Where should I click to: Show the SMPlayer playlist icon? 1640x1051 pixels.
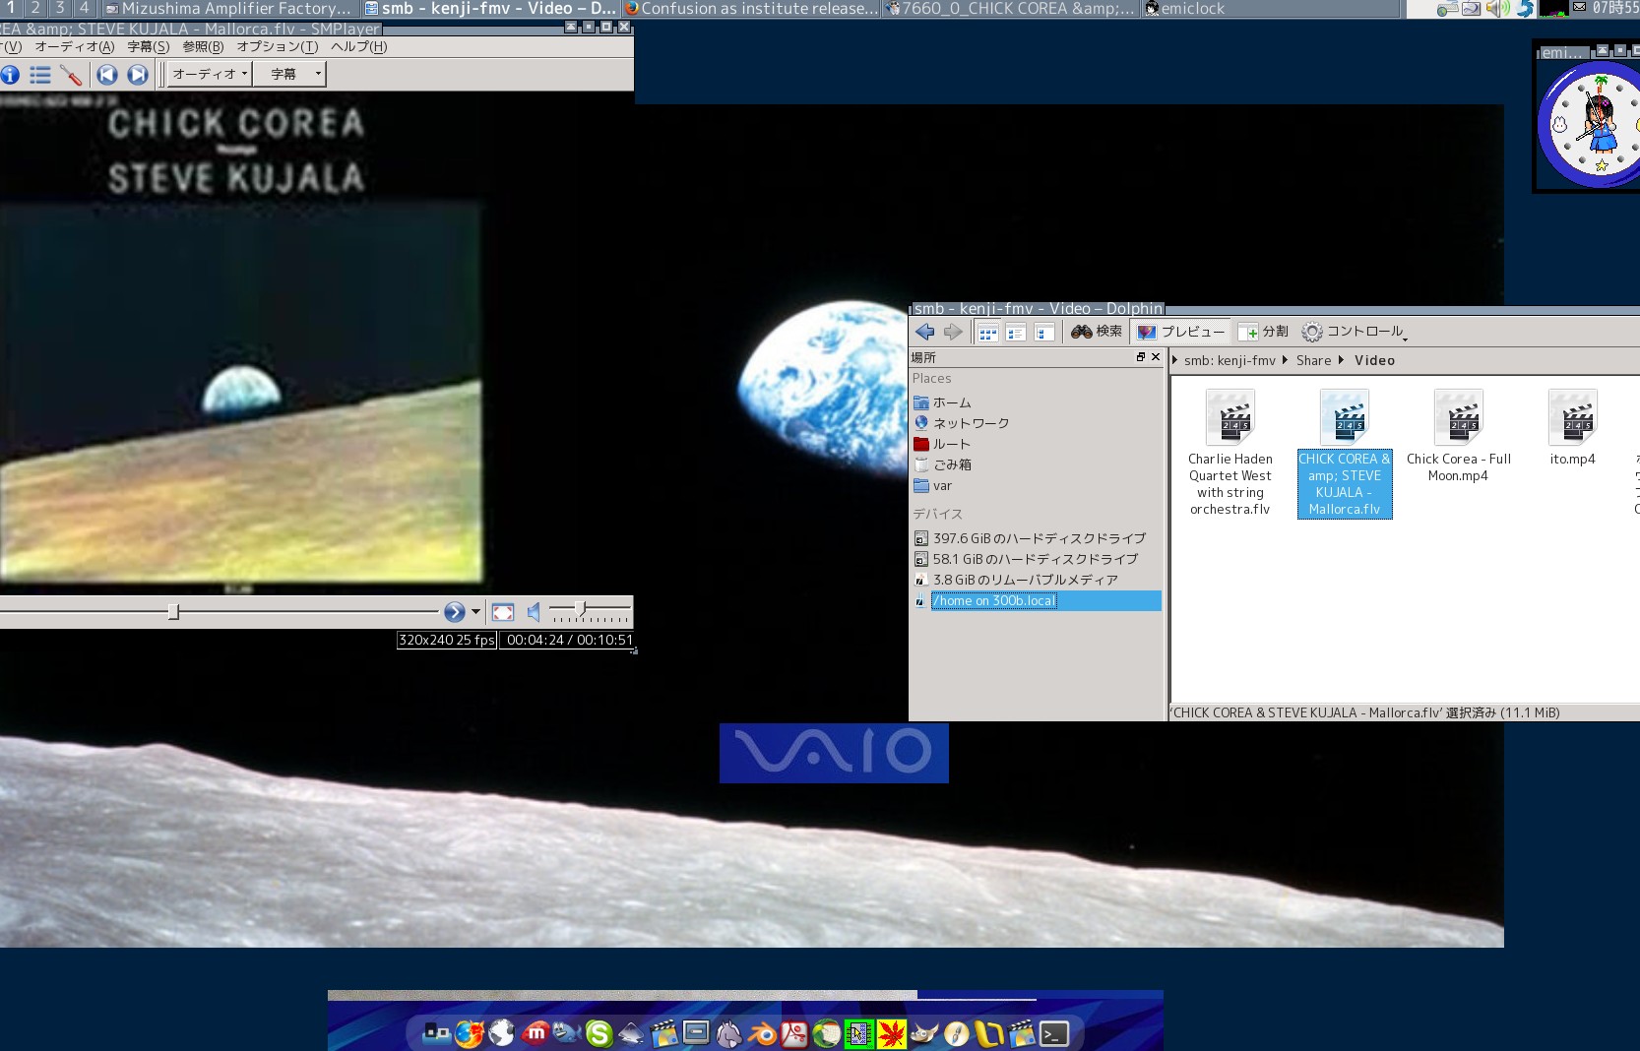tap(40, 75)
